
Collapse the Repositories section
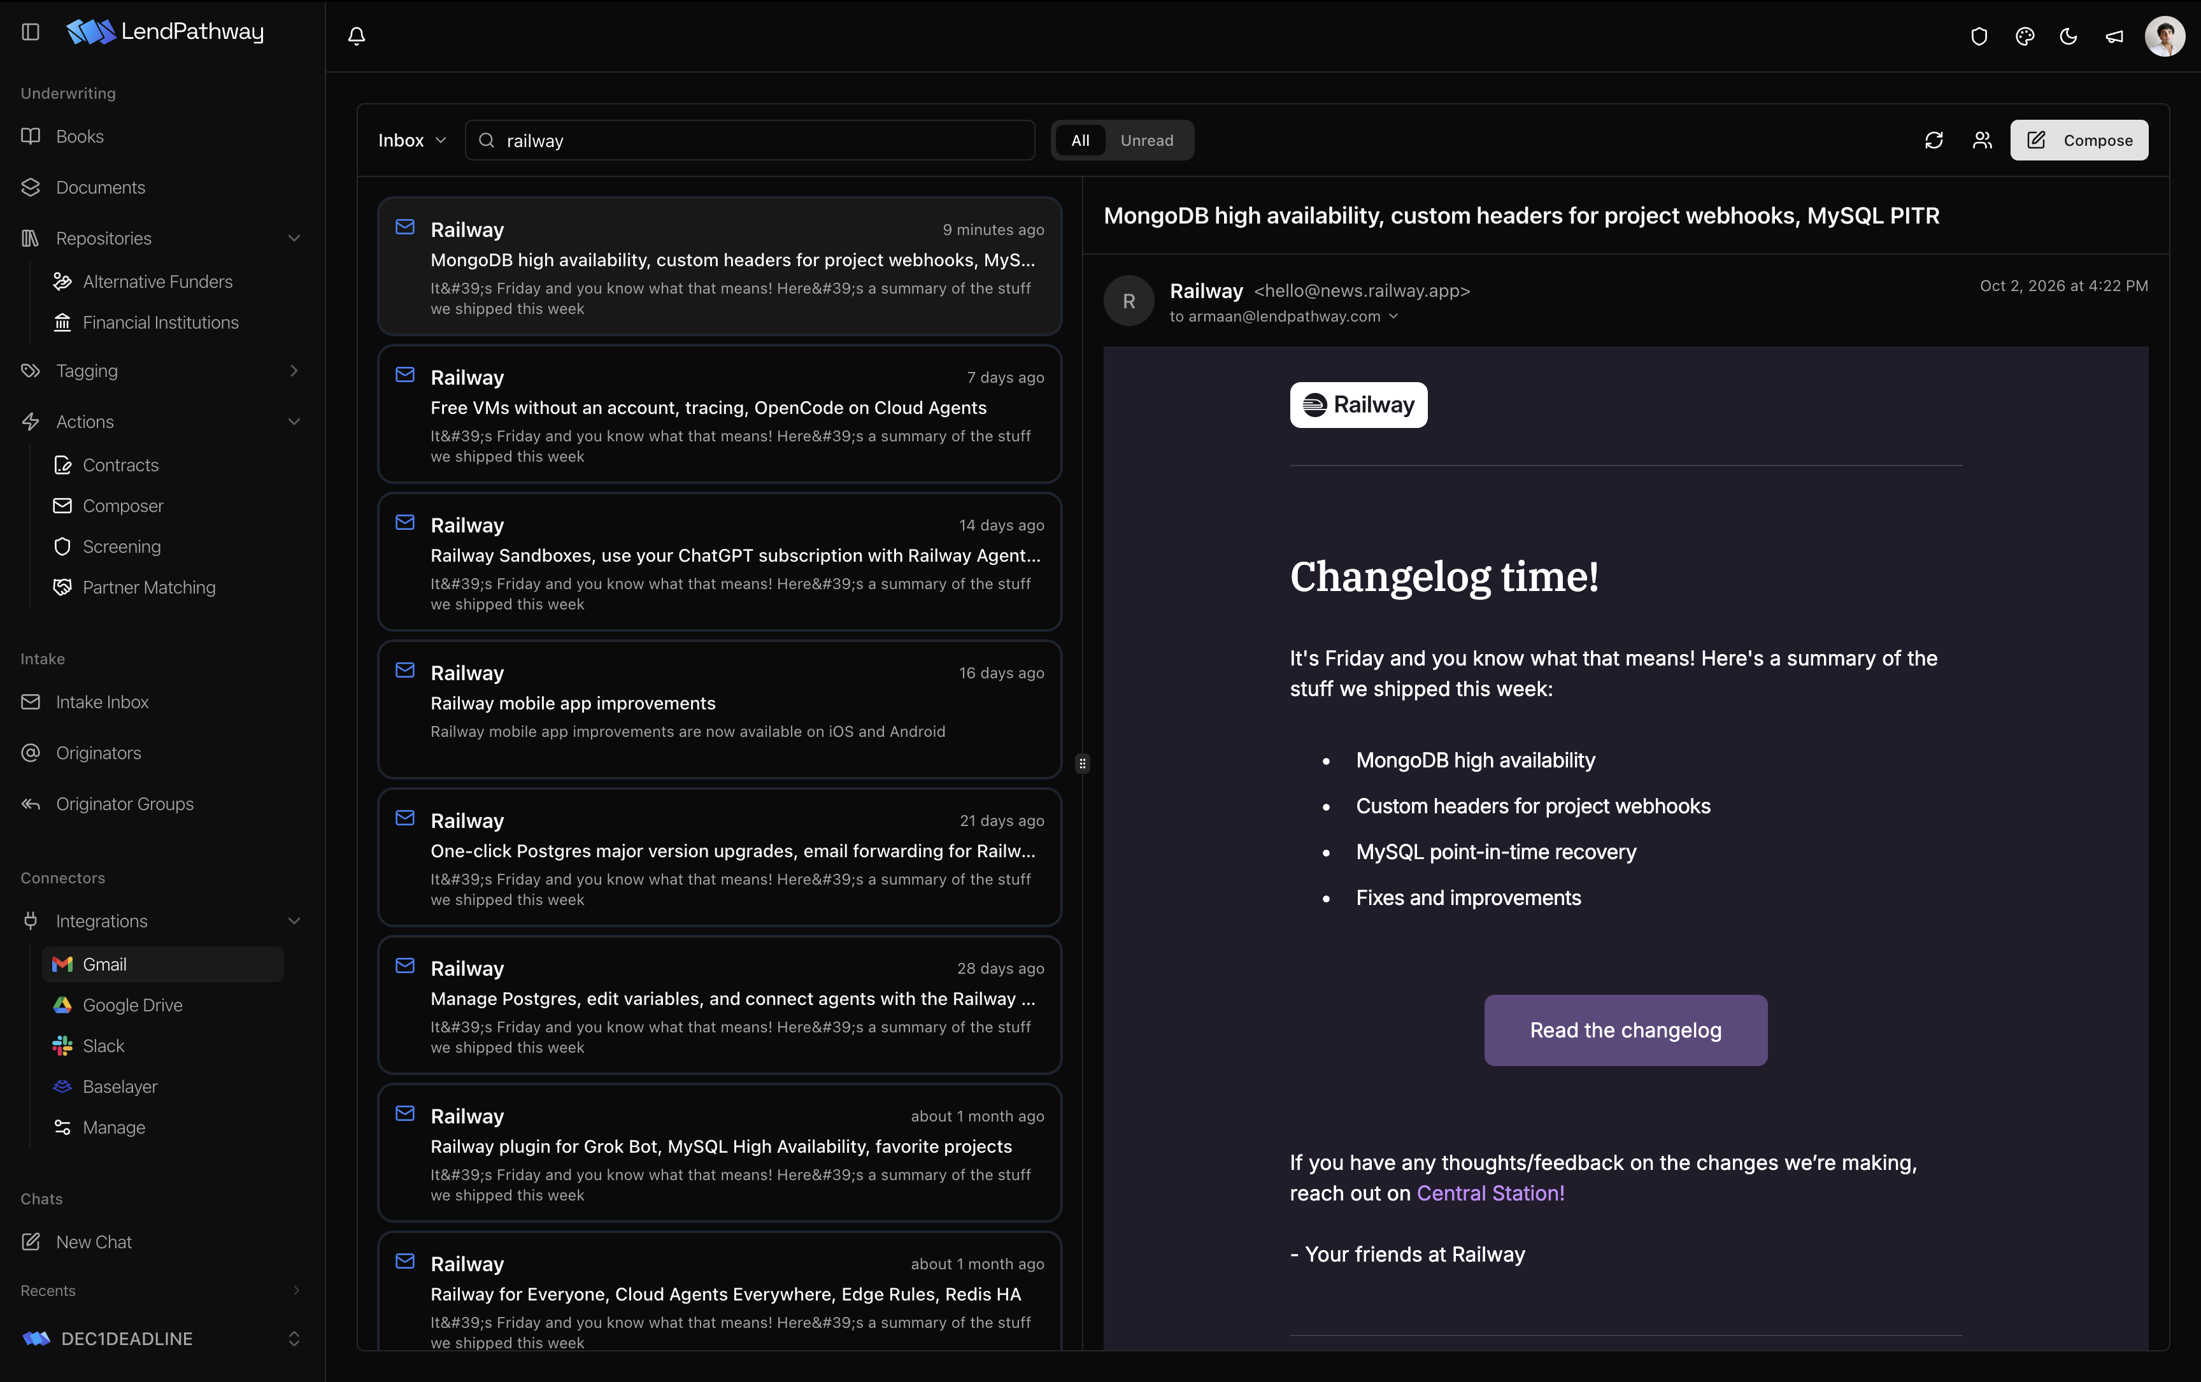click(x=294, y=239)
